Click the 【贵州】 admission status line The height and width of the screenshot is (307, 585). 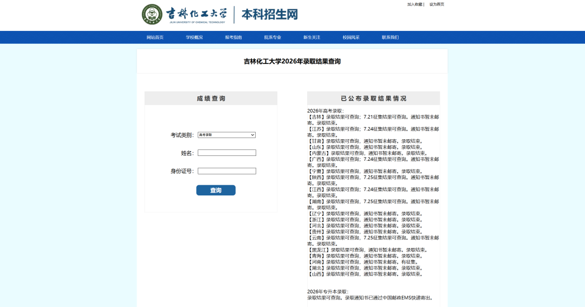(366, 232)
